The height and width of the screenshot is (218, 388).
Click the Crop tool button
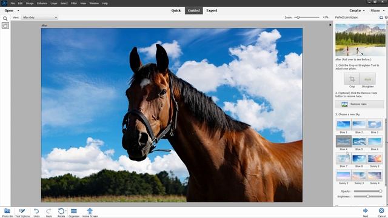(352, 79)
